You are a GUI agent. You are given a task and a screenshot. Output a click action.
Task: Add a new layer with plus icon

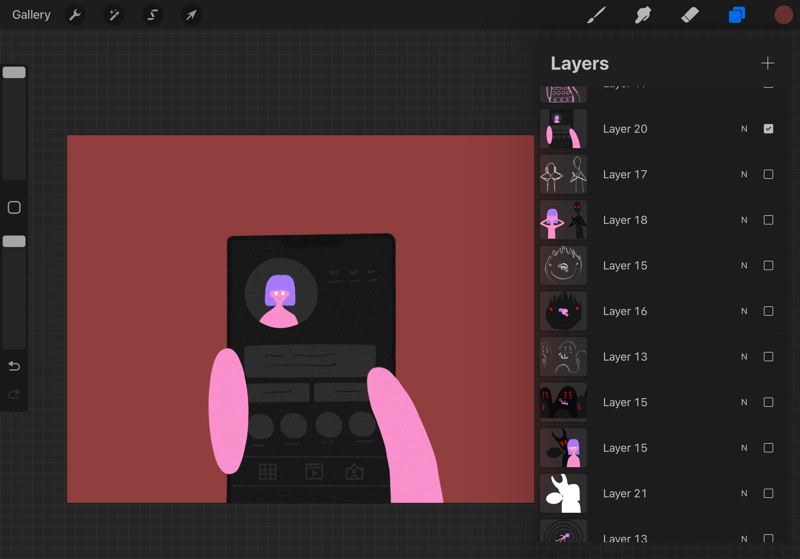pyautogui.click(x=768, y=63)
